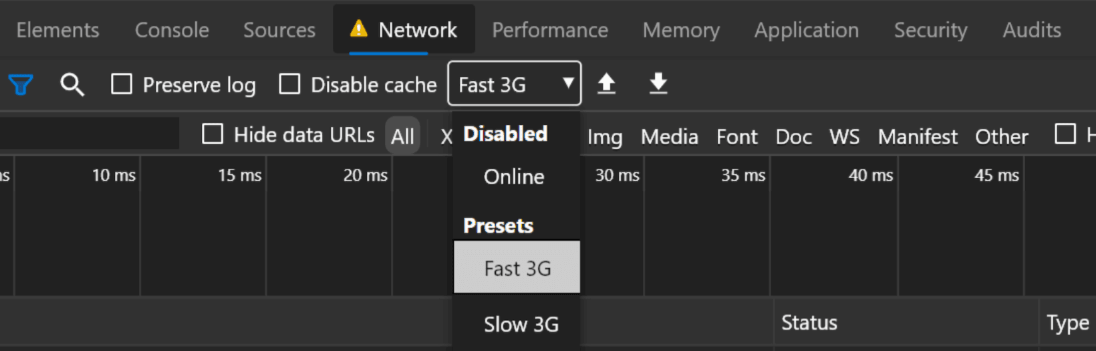
Task: Open the Fast 3G throttling dropdown
Action: click(515, 83)
